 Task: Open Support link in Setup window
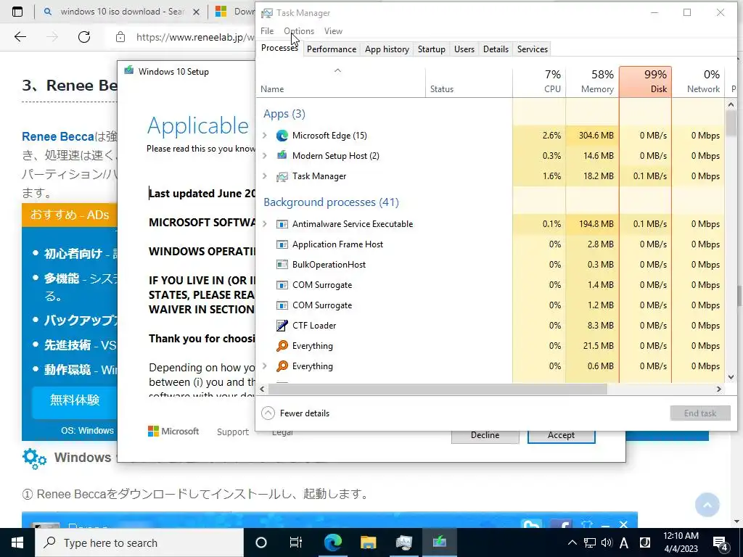pyautogui.click(x=233, y=432)
